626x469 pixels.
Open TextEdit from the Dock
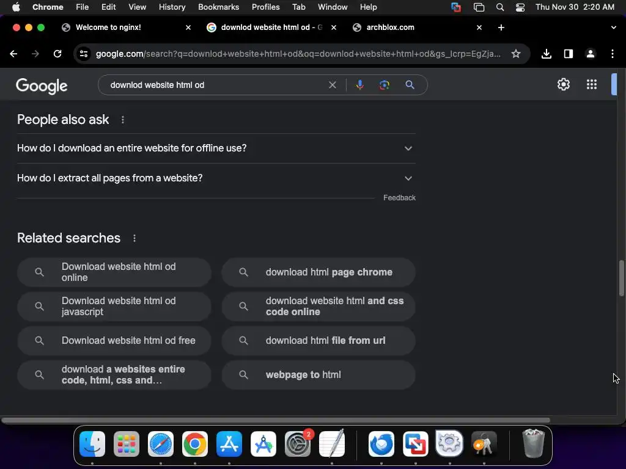pyautogui.click(x=332, y=444)
